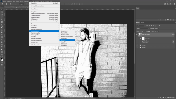This screenshot has height=99, width=176.
Task: Select the Pen tool
Action: (x=2, y=45)
